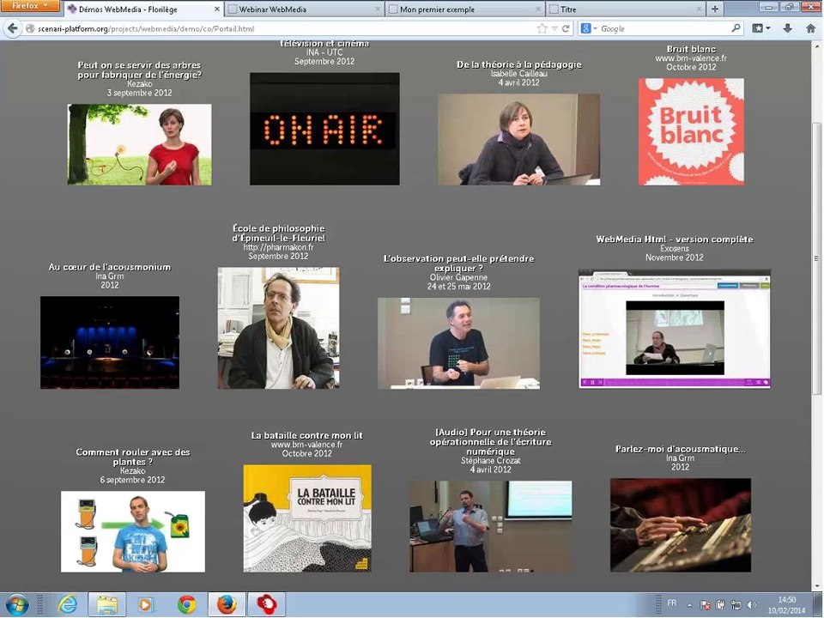824x618 pixels.
Task: Go to the browser home page icon
Action: click(810, 28)
